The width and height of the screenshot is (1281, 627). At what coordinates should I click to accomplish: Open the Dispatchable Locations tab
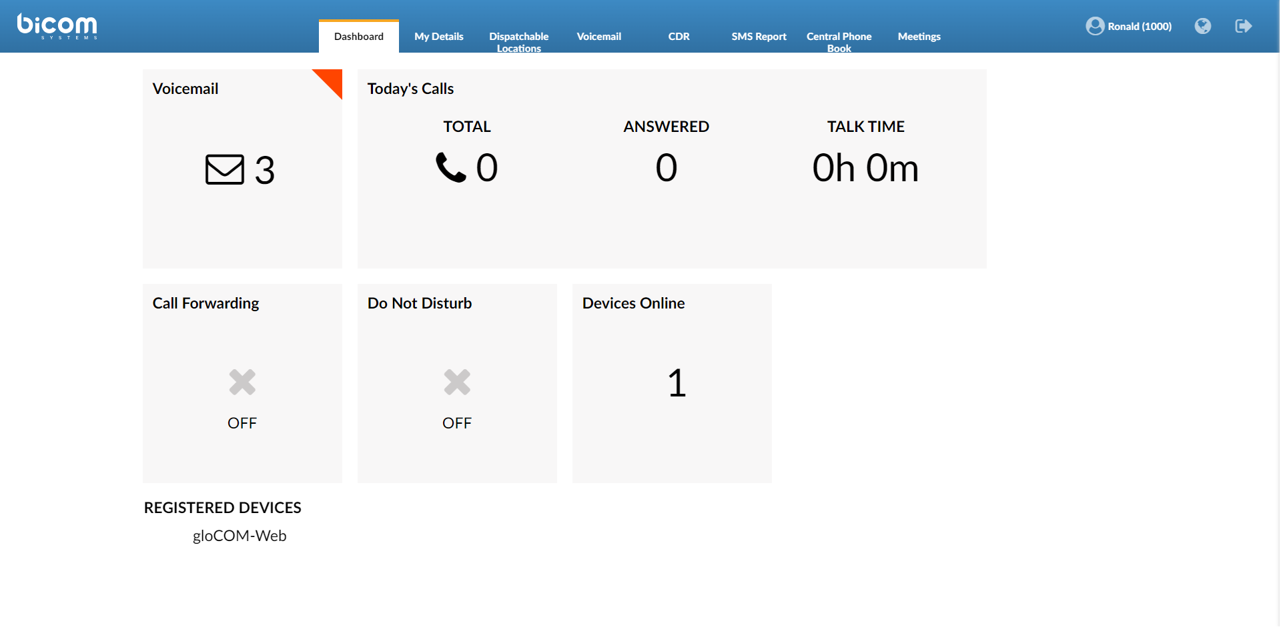[519, 42]
